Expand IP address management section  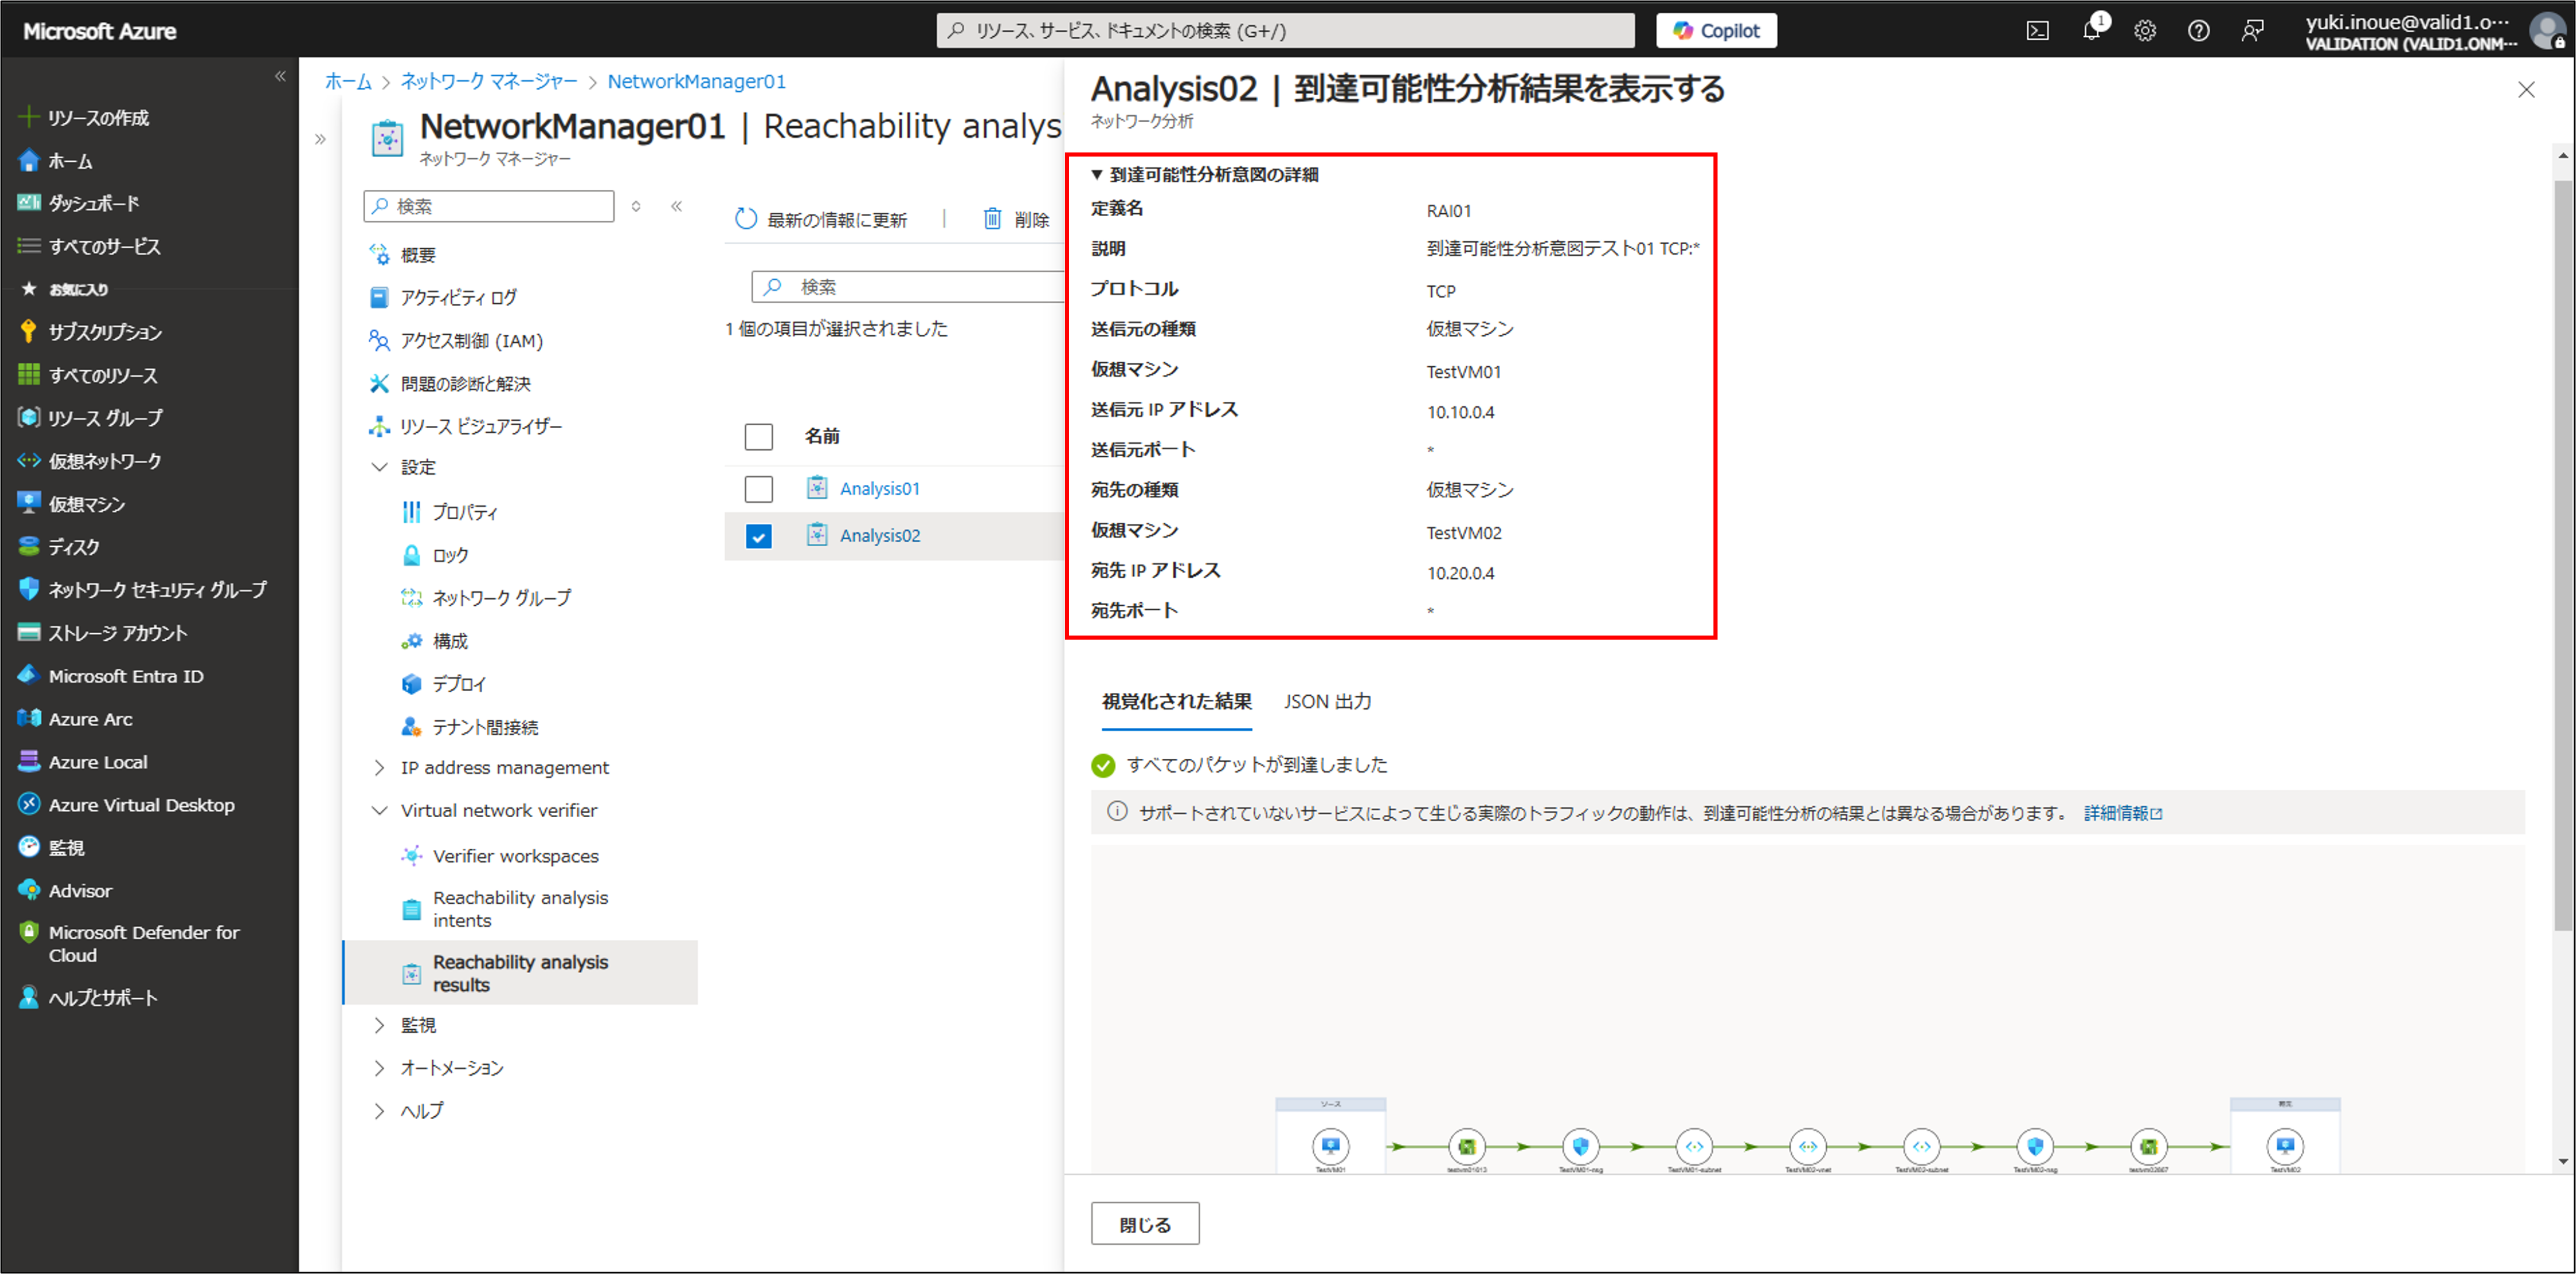(379, 768)
